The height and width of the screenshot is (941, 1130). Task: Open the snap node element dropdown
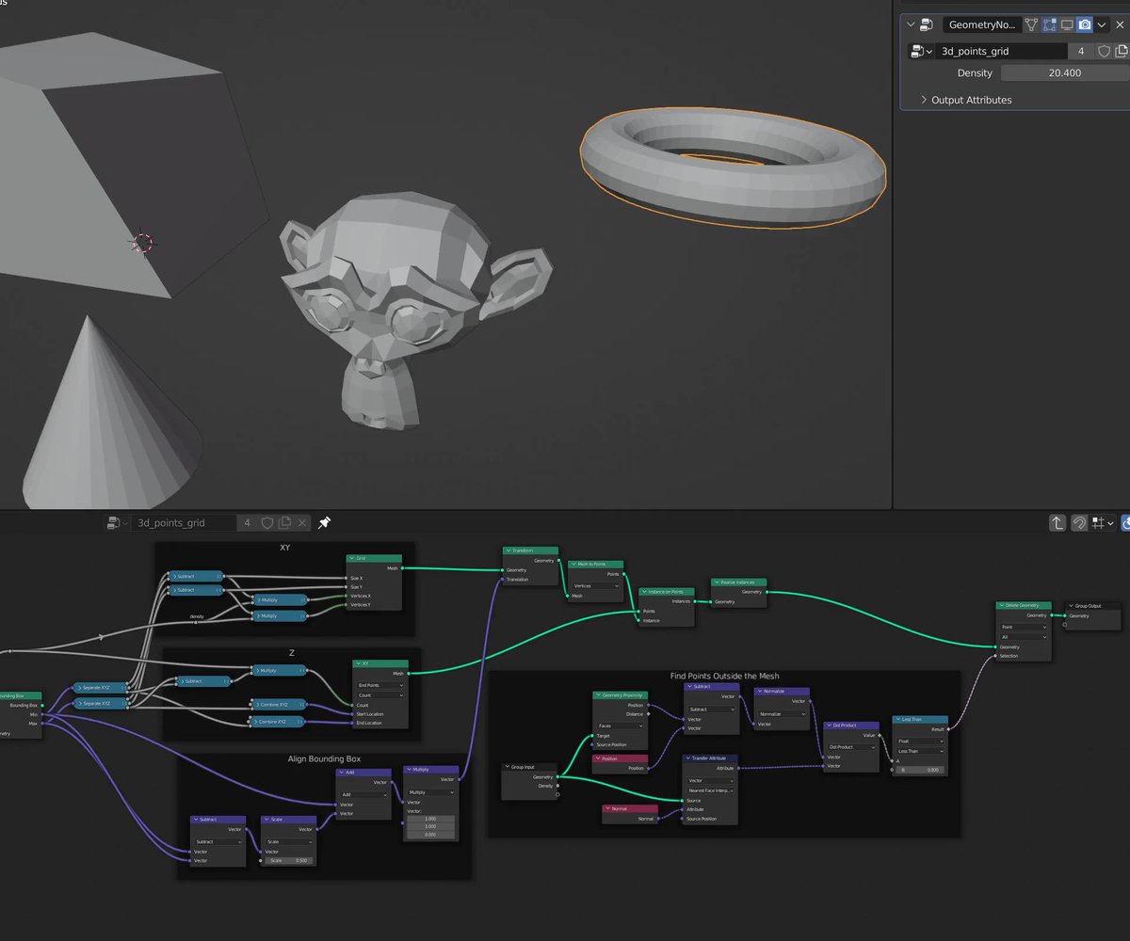(1103, 522)
